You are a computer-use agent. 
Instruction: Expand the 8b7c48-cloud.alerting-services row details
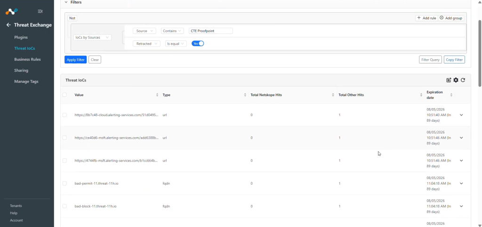(461, 115)
